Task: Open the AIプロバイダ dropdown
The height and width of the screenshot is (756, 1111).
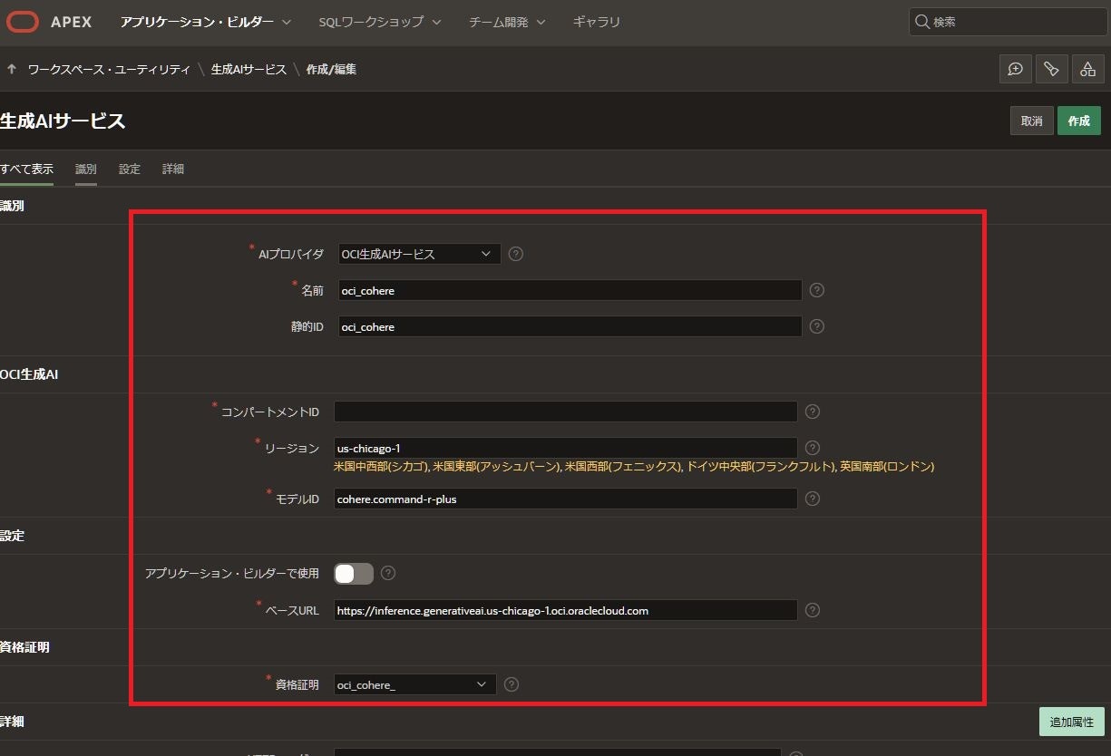Action: click(x=419, y=254)
